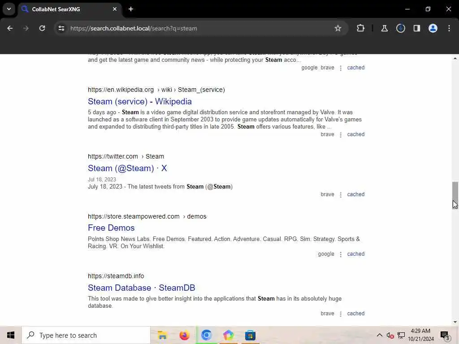Open Microsoft Store from taskbar

250,335
